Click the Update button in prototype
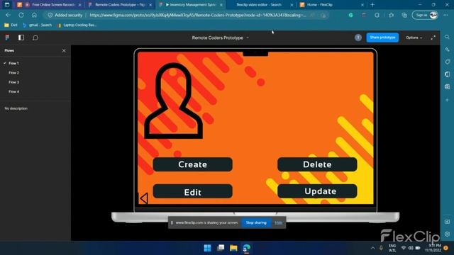 click(x=317, y=191)
